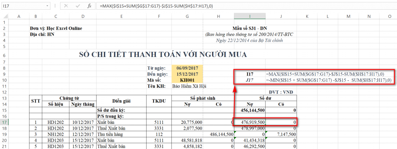This screenshot has height=149, width=397.
Task: Select balance cell 46,292,500
Action: (x=250, y=146)
